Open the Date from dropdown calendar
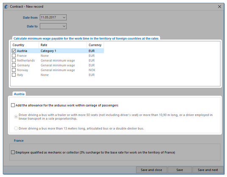This screenshot has height=177, width=227. (x=64, y=17)
